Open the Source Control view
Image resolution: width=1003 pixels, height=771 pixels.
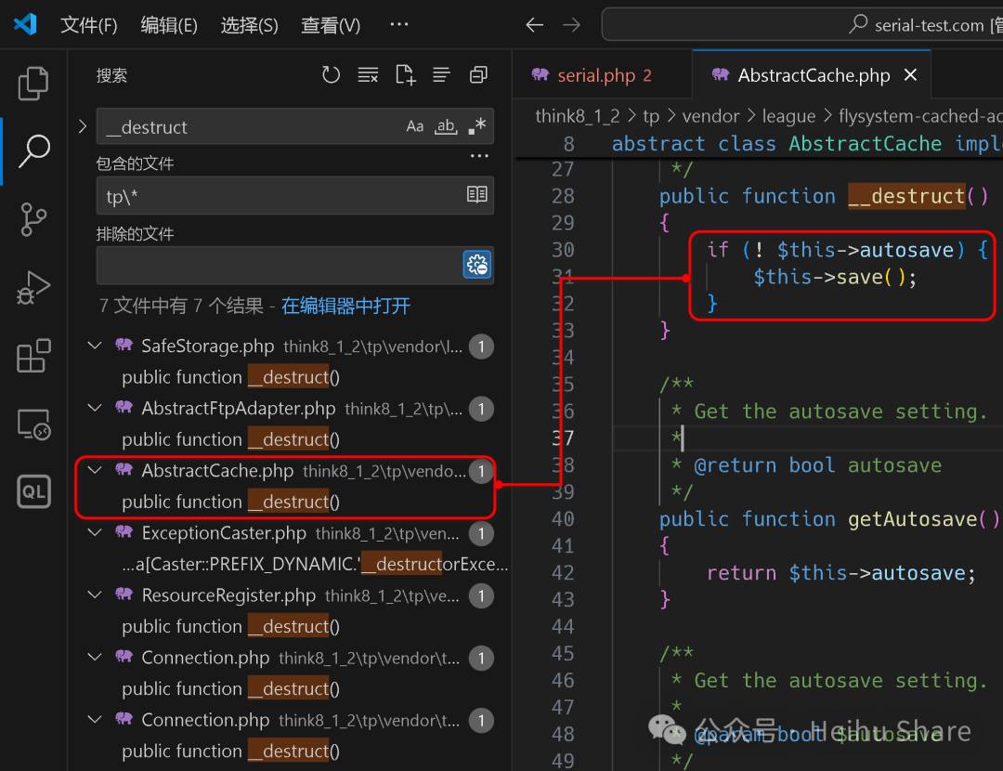click(x=33, y=219)
